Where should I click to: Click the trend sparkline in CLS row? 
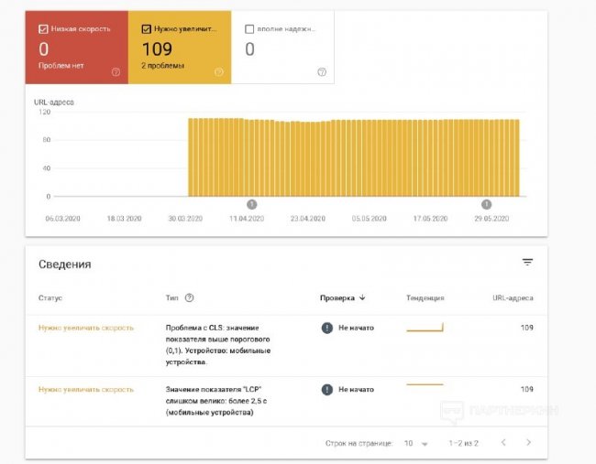click(425, 327)
